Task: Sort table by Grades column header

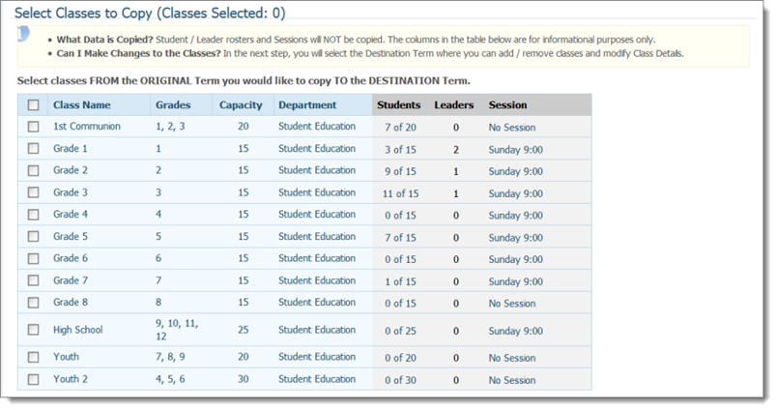Action: pyautogui.click(x=173, y=105)
